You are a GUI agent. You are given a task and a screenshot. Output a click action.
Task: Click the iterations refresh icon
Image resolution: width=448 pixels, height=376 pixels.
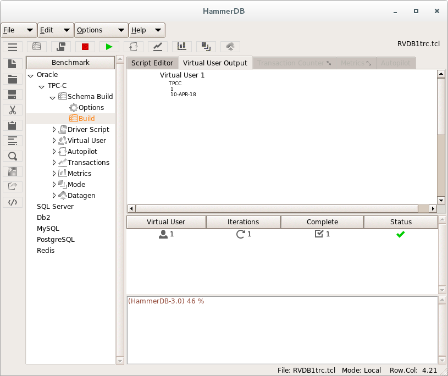click(241, 234)
